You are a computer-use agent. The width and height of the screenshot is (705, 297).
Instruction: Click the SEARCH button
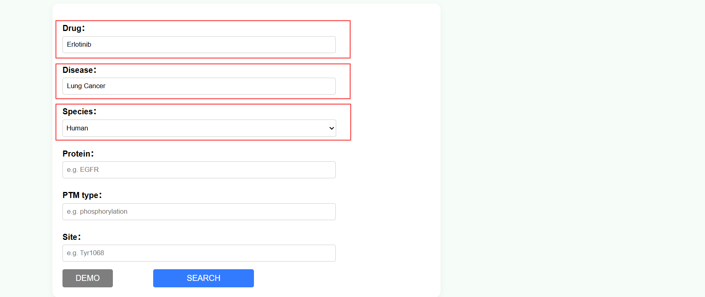pos(204,278)
